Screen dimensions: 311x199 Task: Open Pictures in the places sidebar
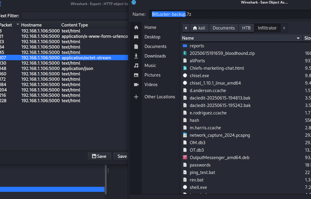[153, 75]
